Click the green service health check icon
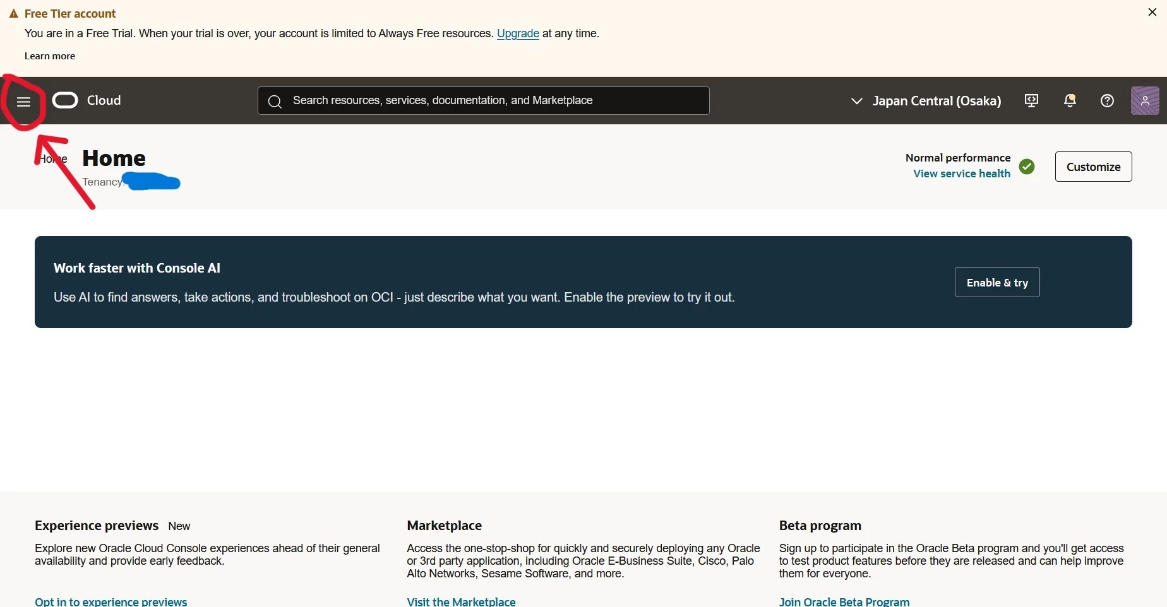 tap(1027, 167)
